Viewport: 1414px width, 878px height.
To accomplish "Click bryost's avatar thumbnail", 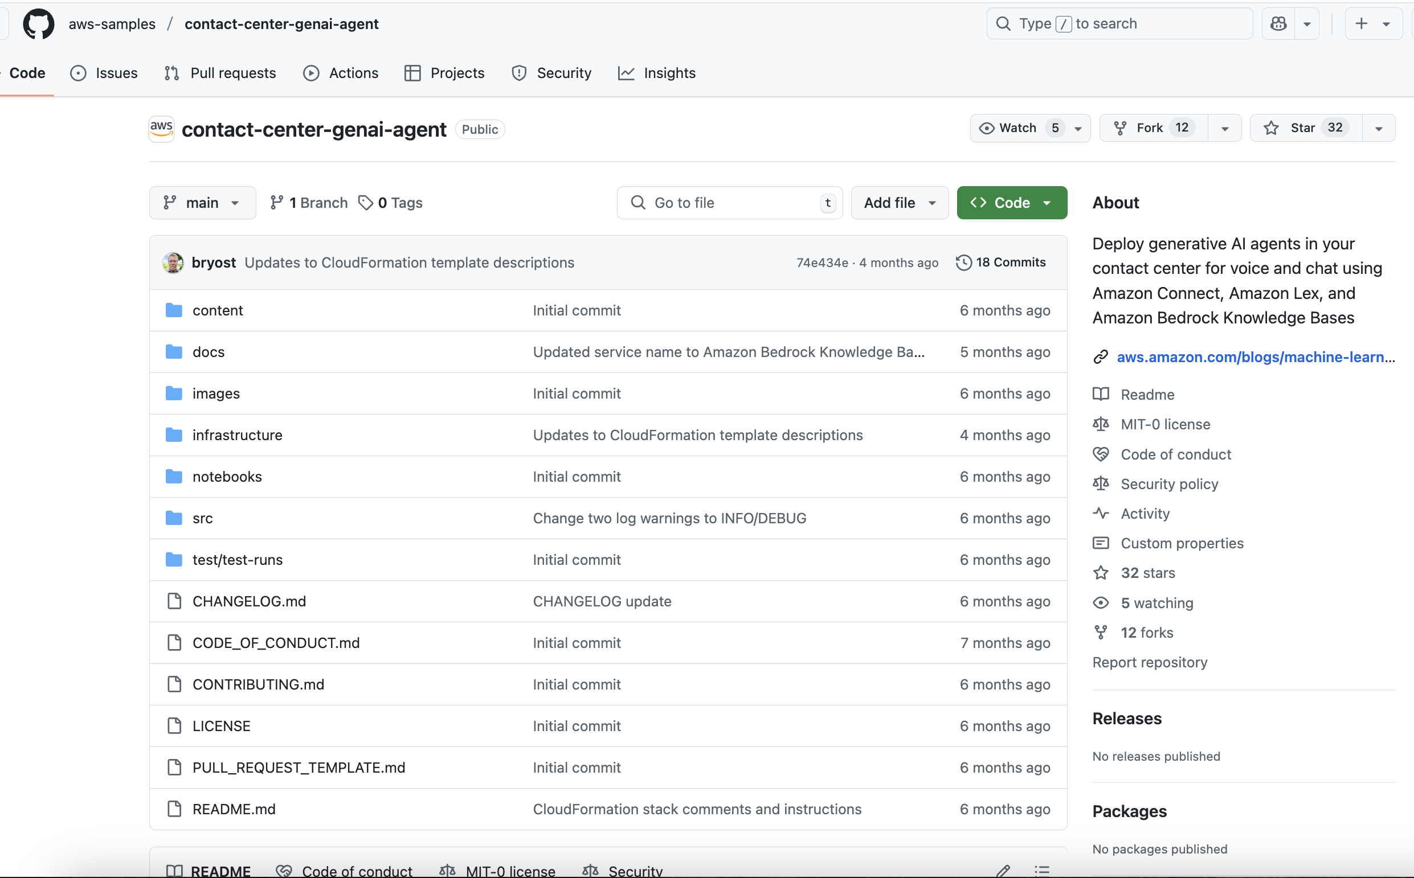I will [173, 262].
